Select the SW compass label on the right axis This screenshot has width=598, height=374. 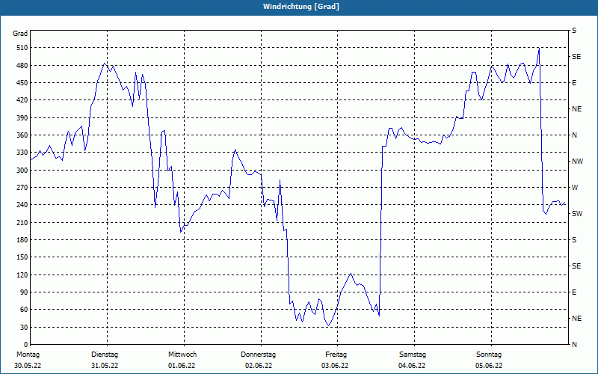577,214
